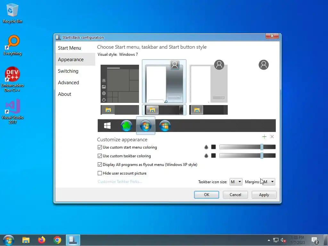
Task: Click the taskbar color black swatch
Action: tap(213, 156)
